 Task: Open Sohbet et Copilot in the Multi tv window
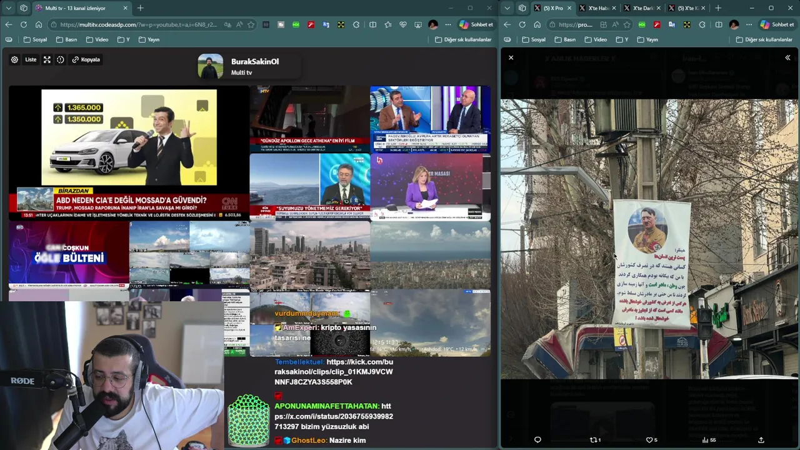(x=476, y=24)
